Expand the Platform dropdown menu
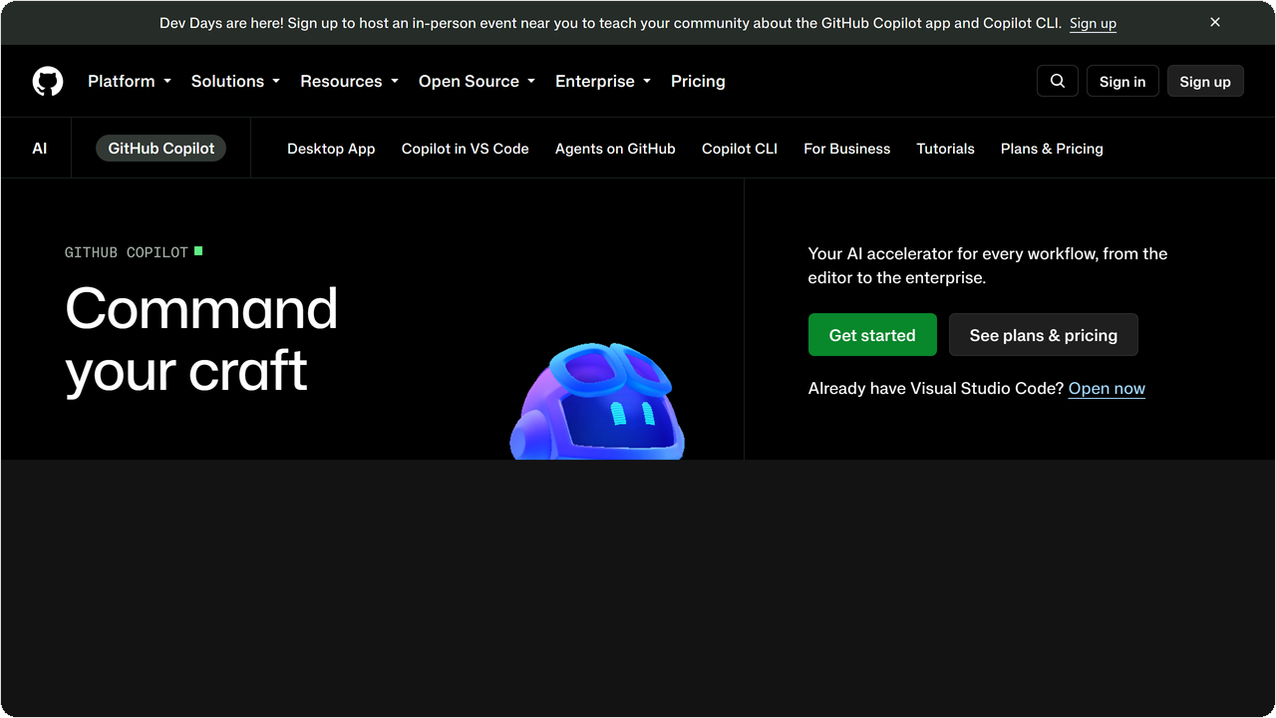The height and width of the screenshot is (718, 1276). pyautogui.click(x=130, y=81)
